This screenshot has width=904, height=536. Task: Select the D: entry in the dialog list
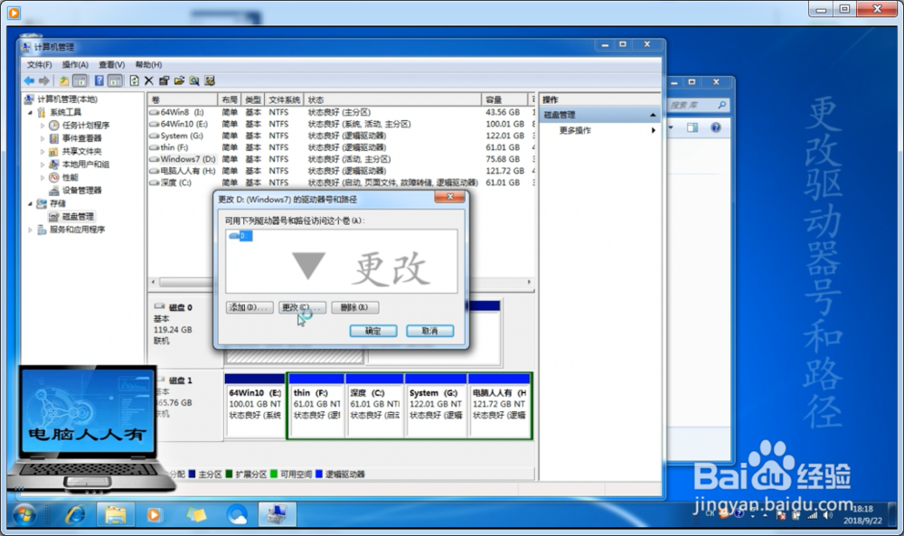[240, 236]
